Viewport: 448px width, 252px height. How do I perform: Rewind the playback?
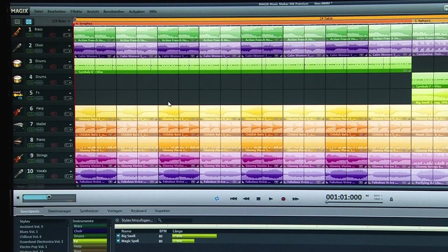(246, 199)
